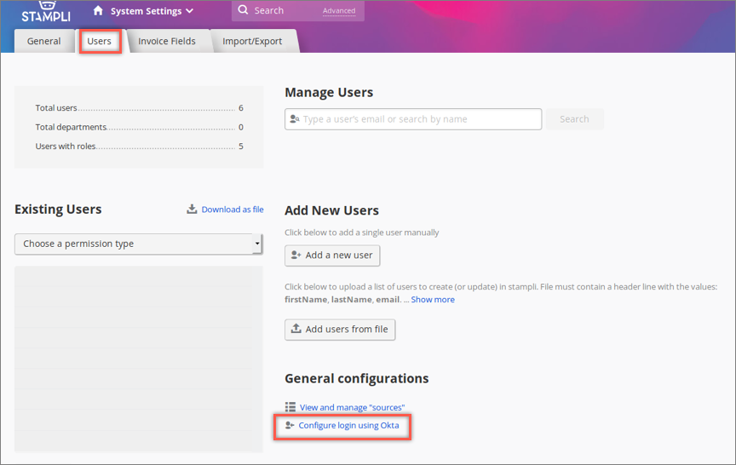The image size is (736, 465).
Task: Click the download icon beside Existing Users
Action: [x=193, y=210]
